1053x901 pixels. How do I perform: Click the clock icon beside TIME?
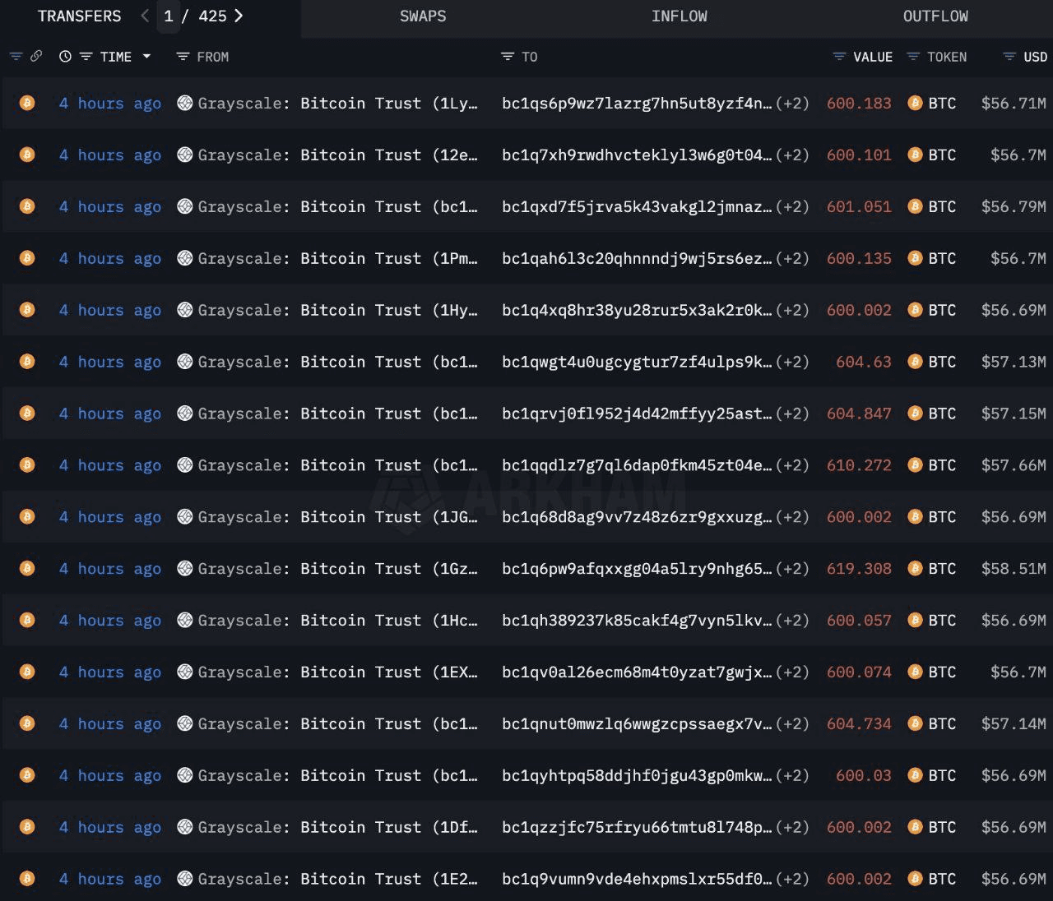[x=65, y=57]
